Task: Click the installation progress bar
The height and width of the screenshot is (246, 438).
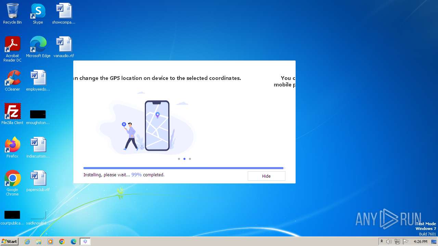Action: (184, 168)
